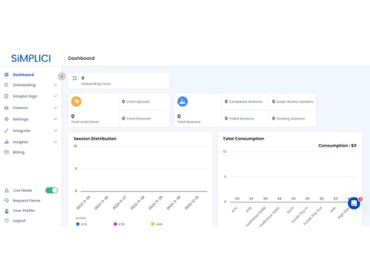Click the Integrate sidebar icon

pos(7,131)
